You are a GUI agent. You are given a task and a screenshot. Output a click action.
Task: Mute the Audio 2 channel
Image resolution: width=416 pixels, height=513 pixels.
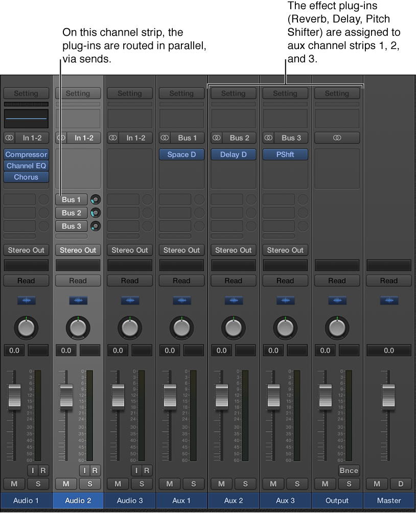[x=65, y=484]
